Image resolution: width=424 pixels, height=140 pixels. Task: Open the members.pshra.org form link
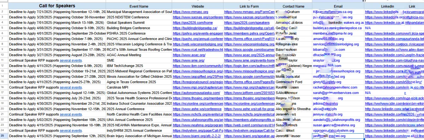coord(249,33)
